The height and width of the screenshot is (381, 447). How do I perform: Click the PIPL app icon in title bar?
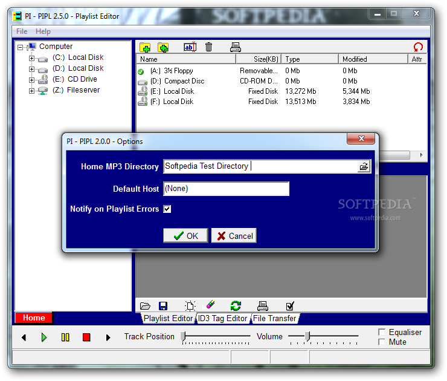pos(17,16)
